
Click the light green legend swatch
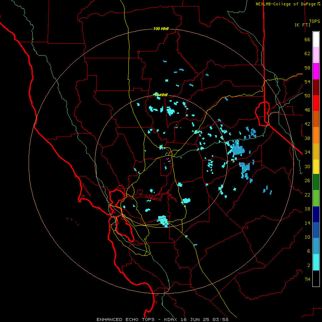[316, 198]
